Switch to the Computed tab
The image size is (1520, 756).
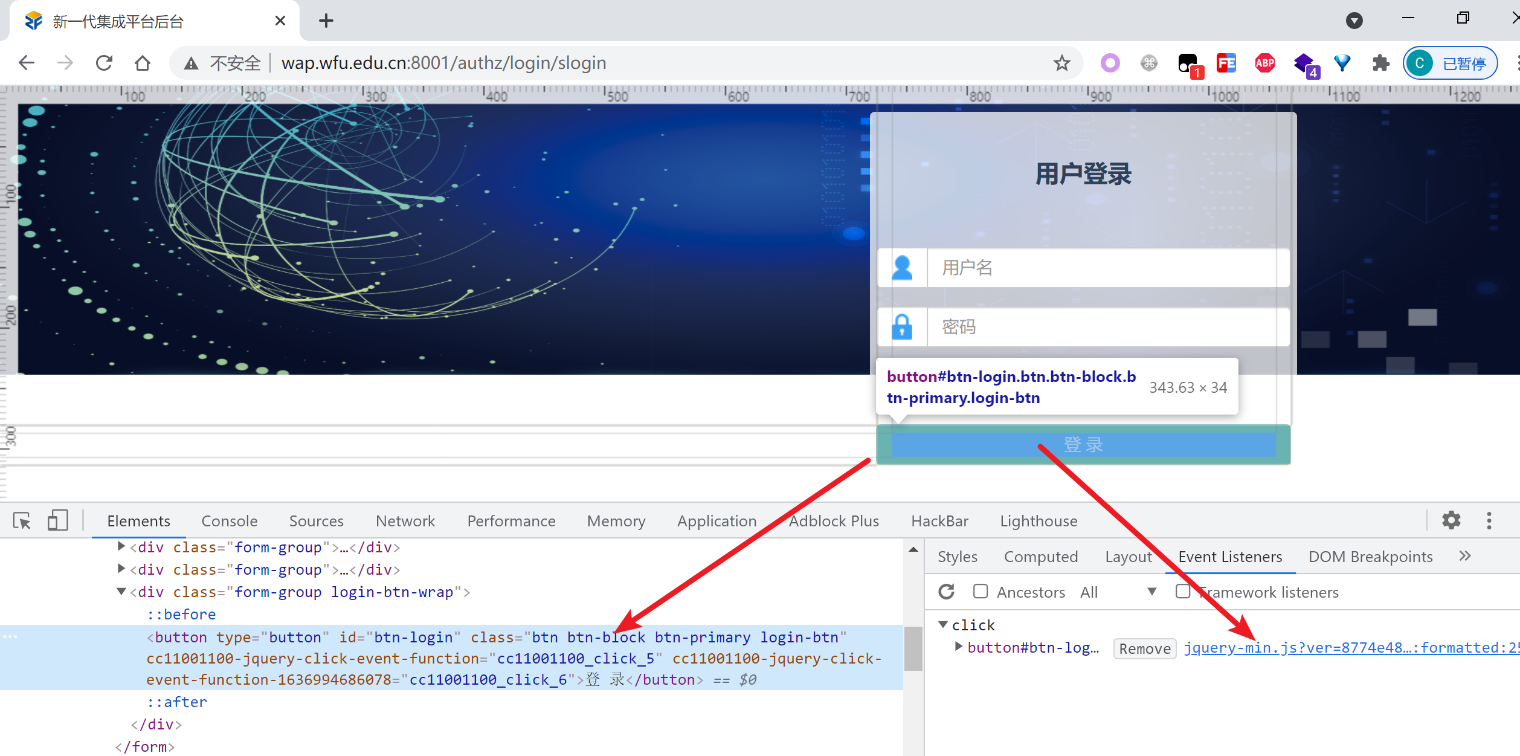pos(1040,557)
